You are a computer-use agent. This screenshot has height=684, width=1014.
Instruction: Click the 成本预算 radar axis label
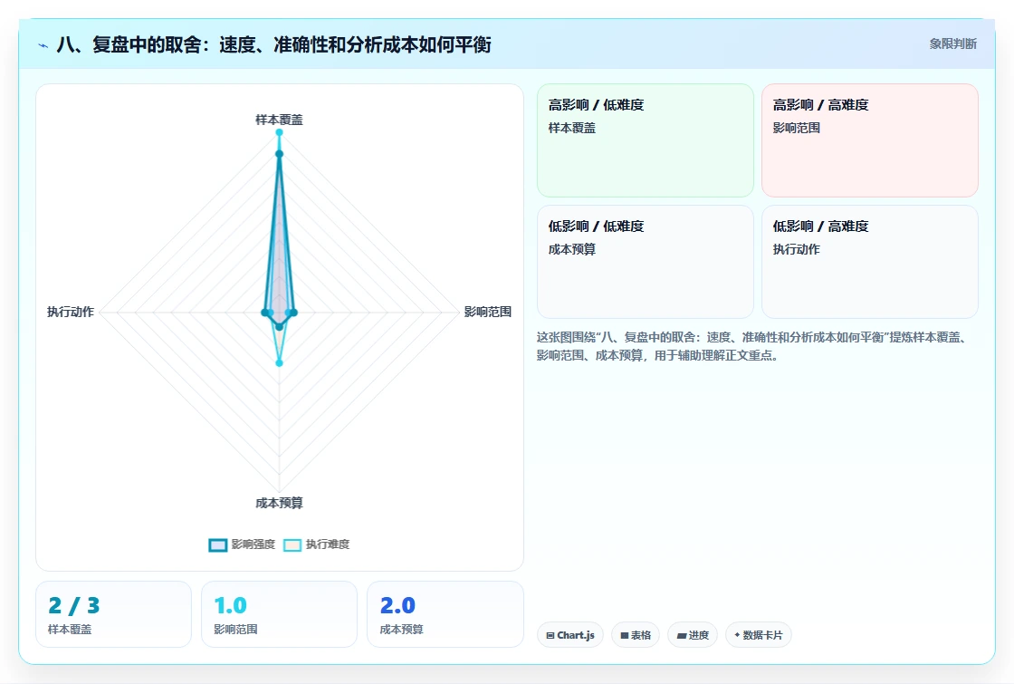(x=279, y=503)
